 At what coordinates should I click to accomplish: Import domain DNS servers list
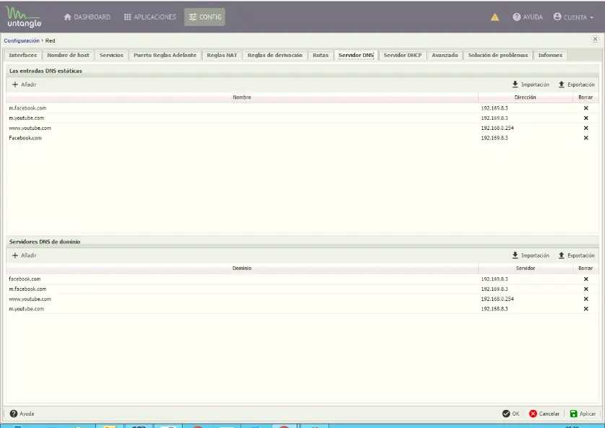tap(531, 256)
